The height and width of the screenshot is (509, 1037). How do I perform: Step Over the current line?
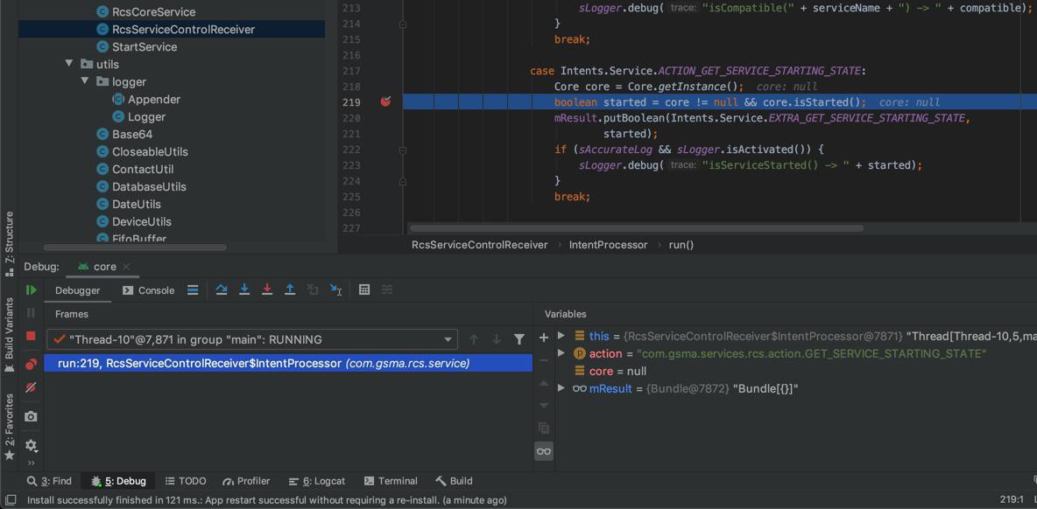tap(222, 289)
